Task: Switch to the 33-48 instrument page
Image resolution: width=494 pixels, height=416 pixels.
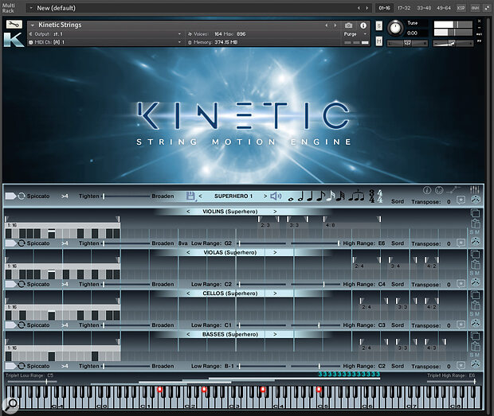Action: 424,8
